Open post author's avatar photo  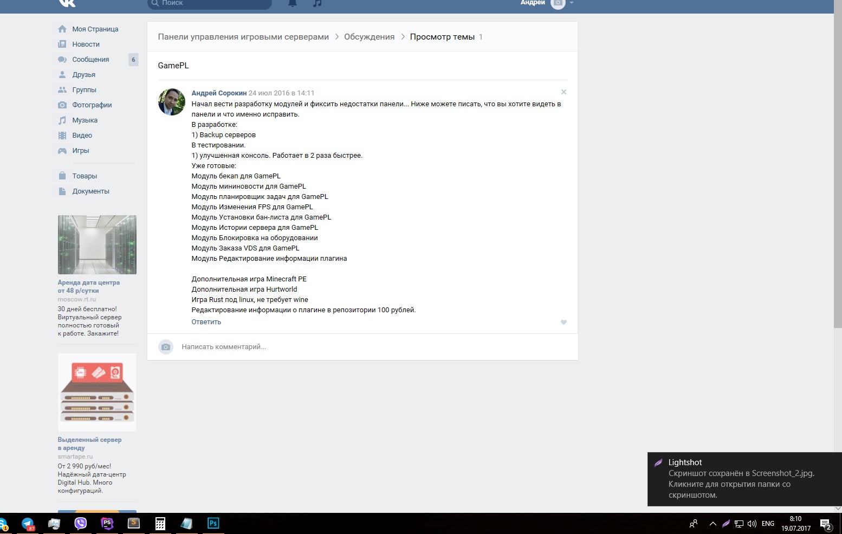[172, 102]
